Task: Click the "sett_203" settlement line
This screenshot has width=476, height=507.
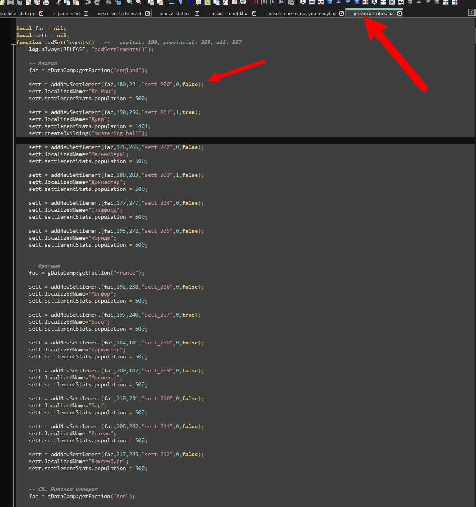Action: pos(116,175)
